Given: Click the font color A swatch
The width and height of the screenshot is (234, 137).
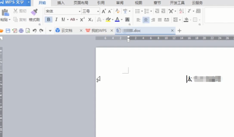Looking at the screenshot, I should [x=117, y=19].
